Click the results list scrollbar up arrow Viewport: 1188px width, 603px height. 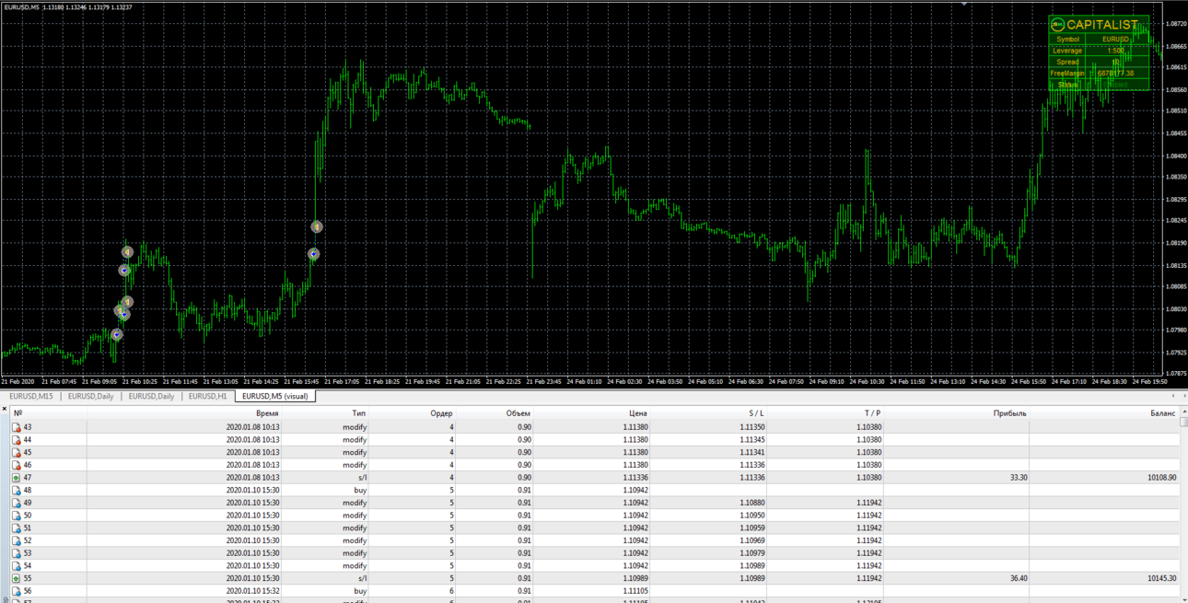[x=1183, y=412]
